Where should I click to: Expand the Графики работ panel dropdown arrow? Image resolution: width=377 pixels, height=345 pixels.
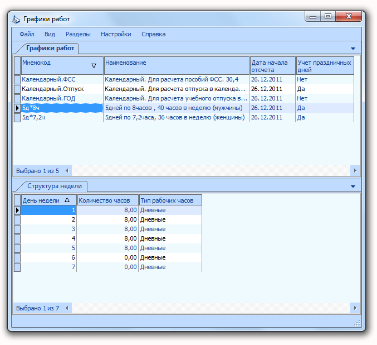tap(352, 49)
